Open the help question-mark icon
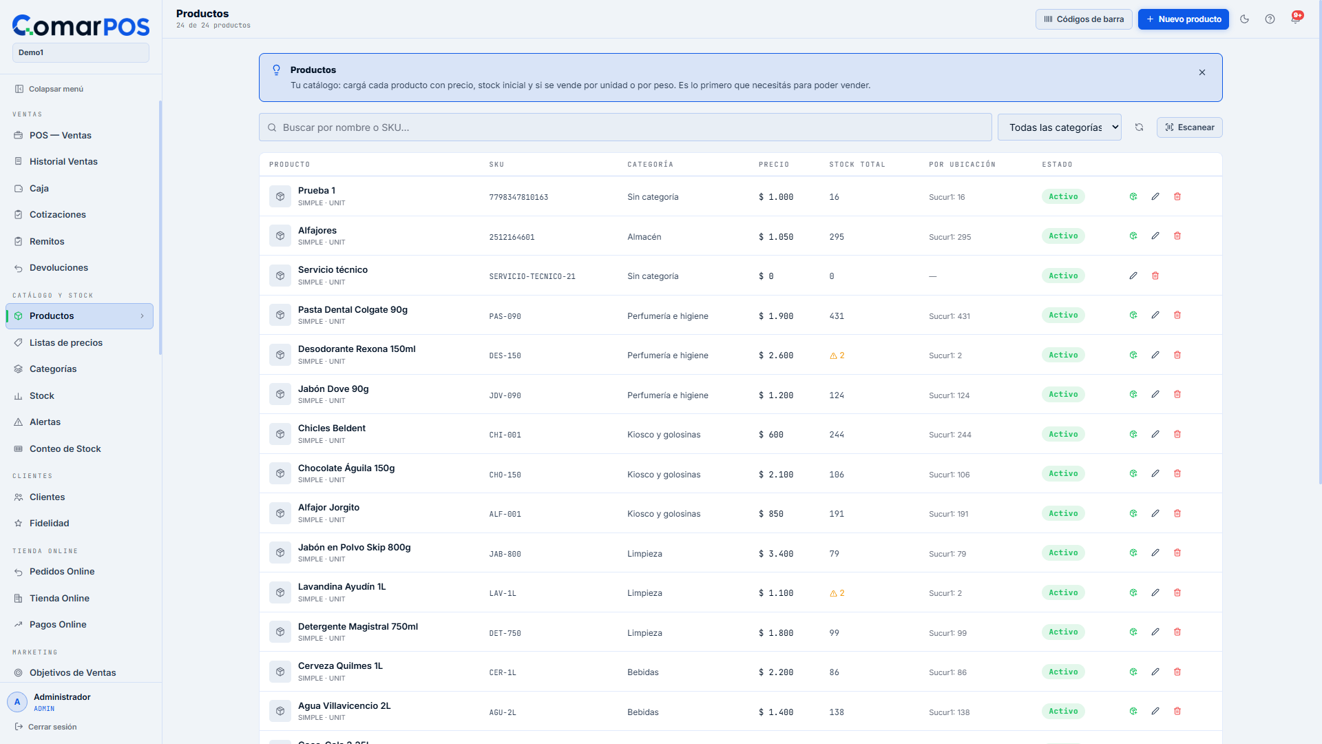 [1270, 19]
